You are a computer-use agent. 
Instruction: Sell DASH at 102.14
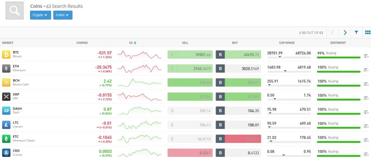190,111
